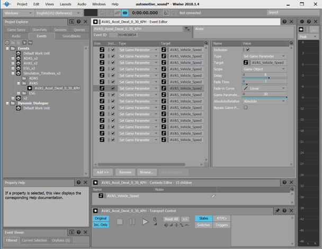Screen dimensions: 322x249
Task: Click the Project Explorer sync-group number icon
Action: [x=71, y=22]
